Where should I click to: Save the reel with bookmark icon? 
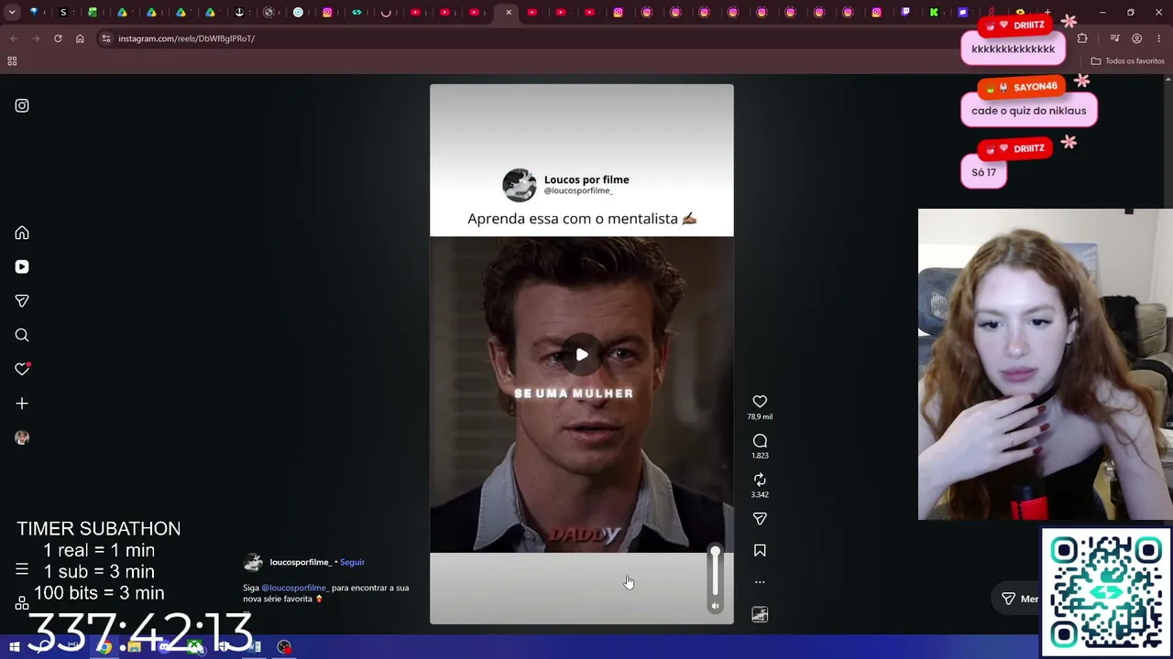pyautogui.click(x=760, y=551)
